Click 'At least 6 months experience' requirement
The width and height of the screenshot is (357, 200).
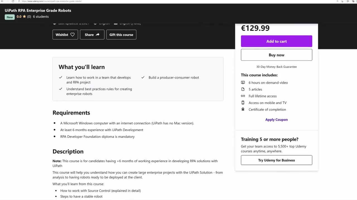click(102, 130)
